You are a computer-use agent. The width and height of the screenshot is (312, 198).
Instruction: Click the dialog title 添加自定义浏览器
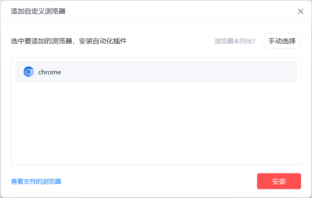click(38, 11)
